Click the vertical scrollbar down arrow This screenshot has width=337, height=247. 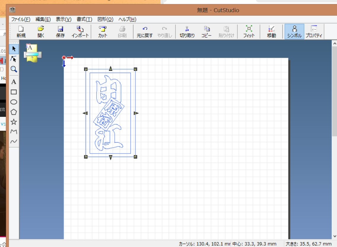pos(335,236)
